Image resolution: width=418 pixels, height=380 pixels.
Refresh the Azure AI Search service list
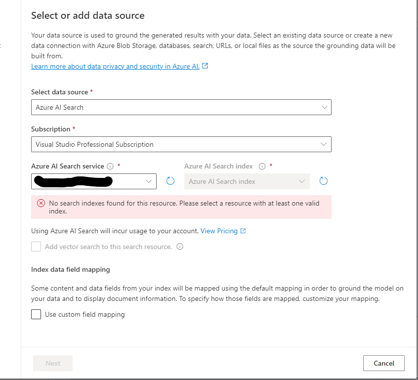[170, 181]
